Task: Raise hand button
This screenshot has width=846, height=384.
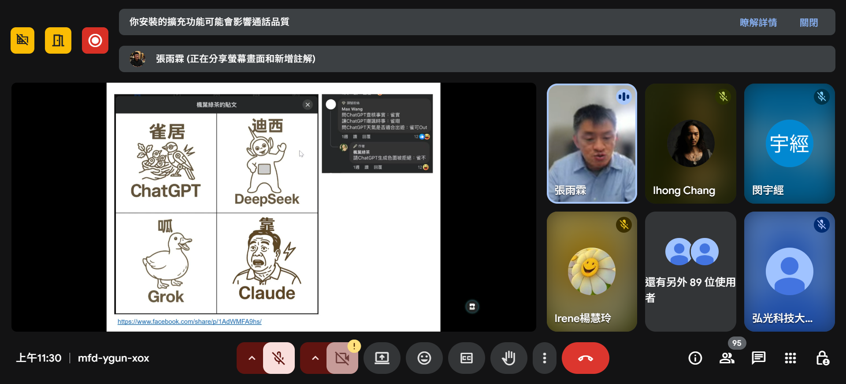Action: [x=509, y=358]
